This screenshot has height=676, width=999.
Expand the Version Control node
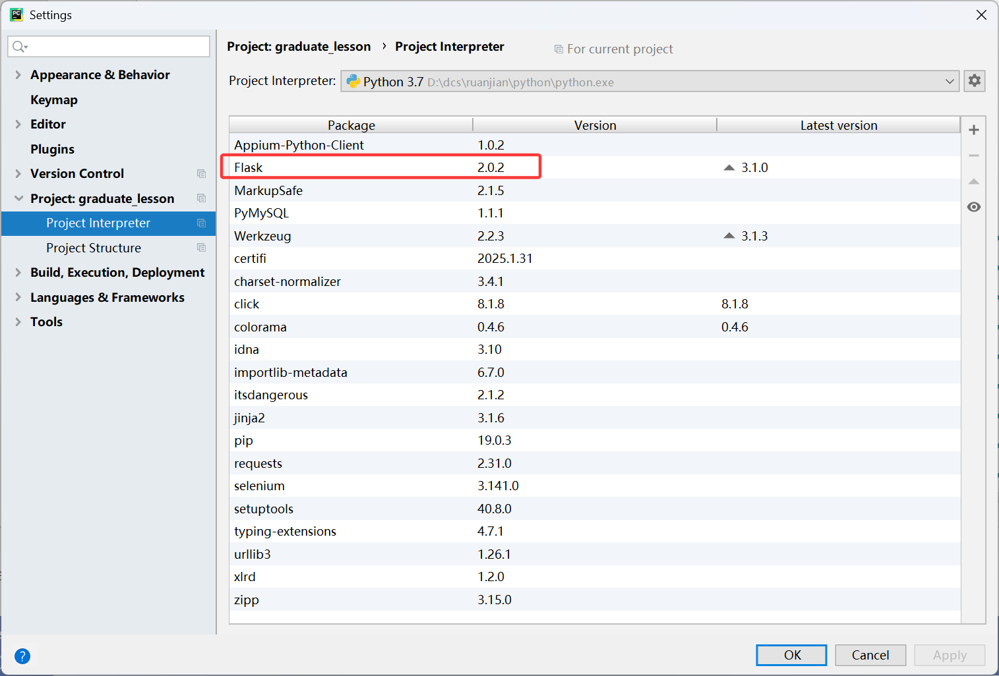click(x=18, y=174)
